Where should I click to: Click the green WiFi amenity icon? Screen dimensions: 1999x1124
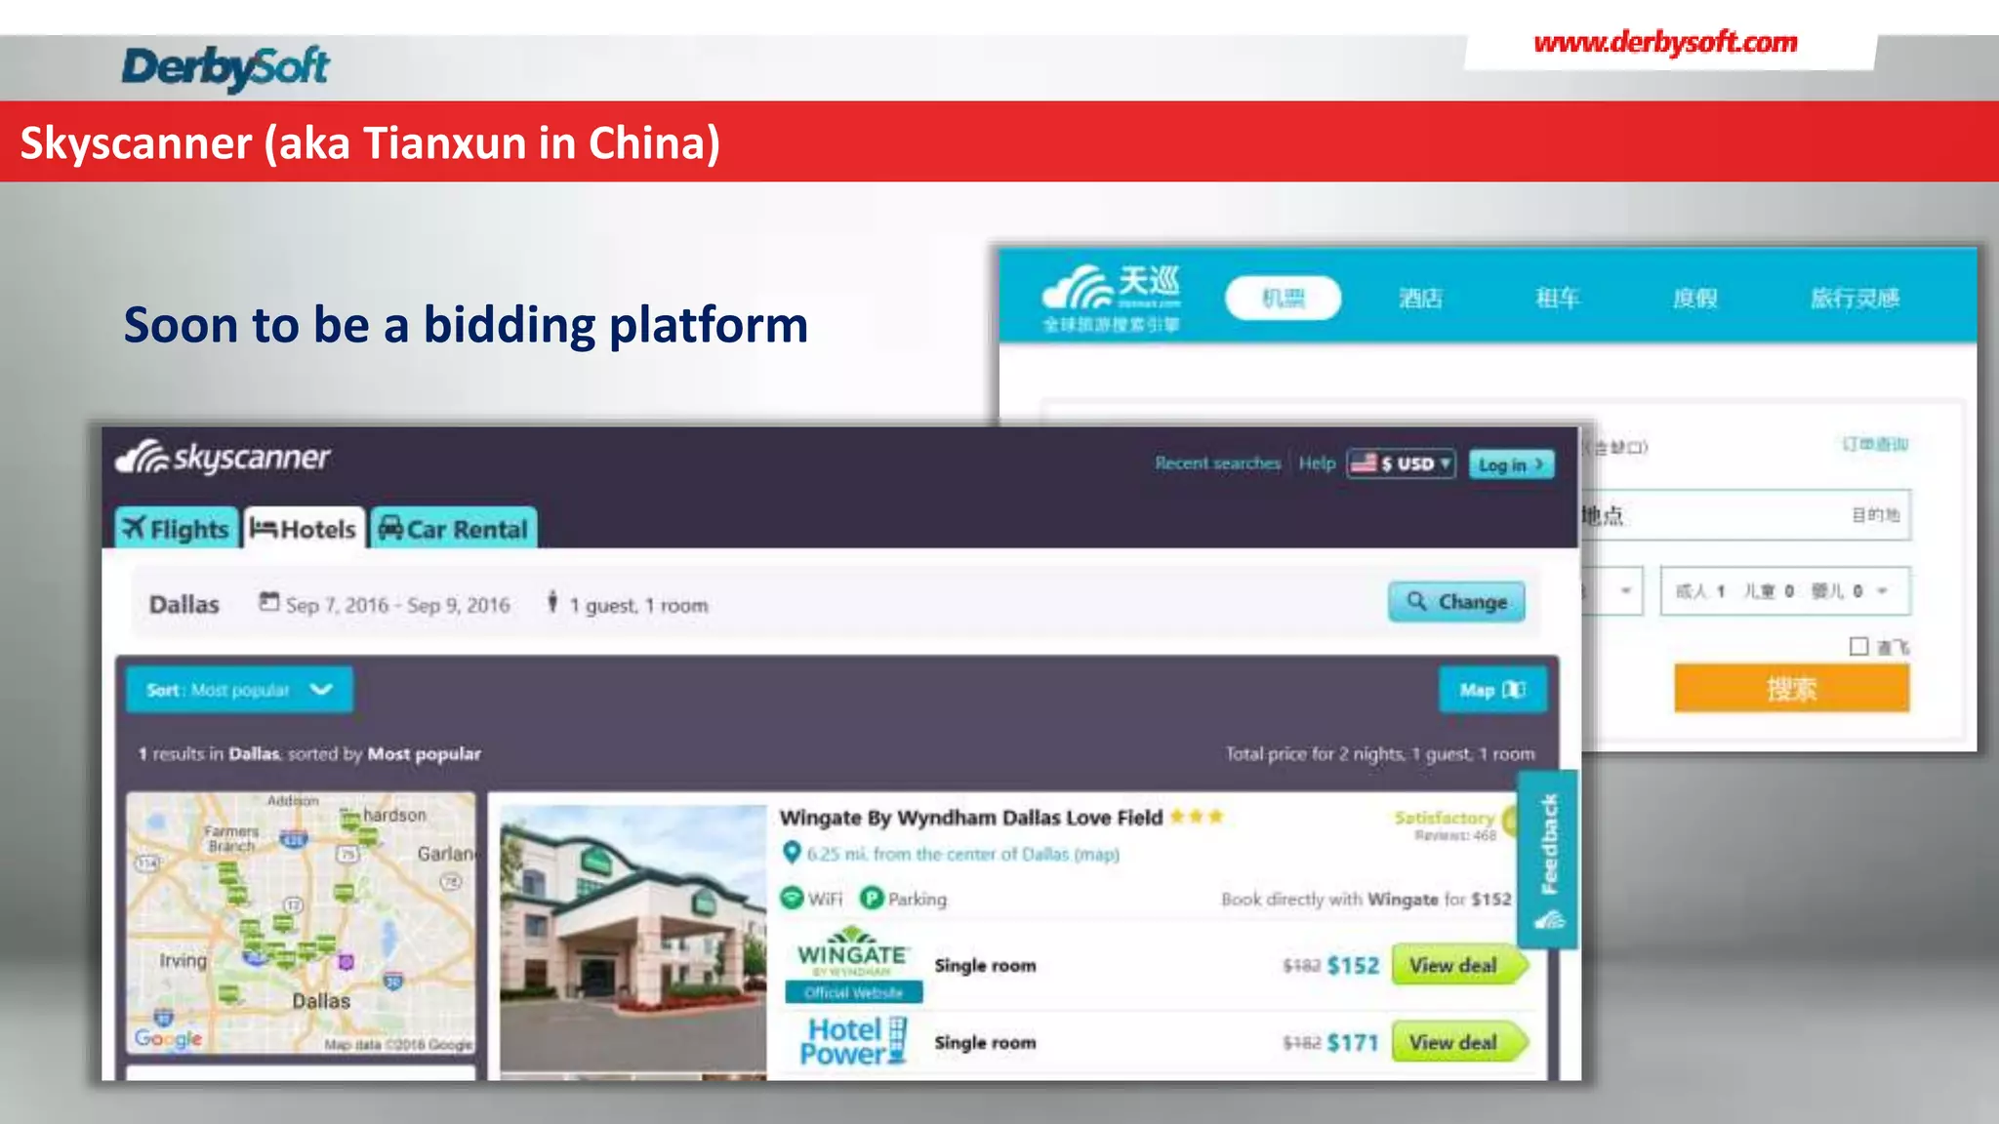[793, 898]
